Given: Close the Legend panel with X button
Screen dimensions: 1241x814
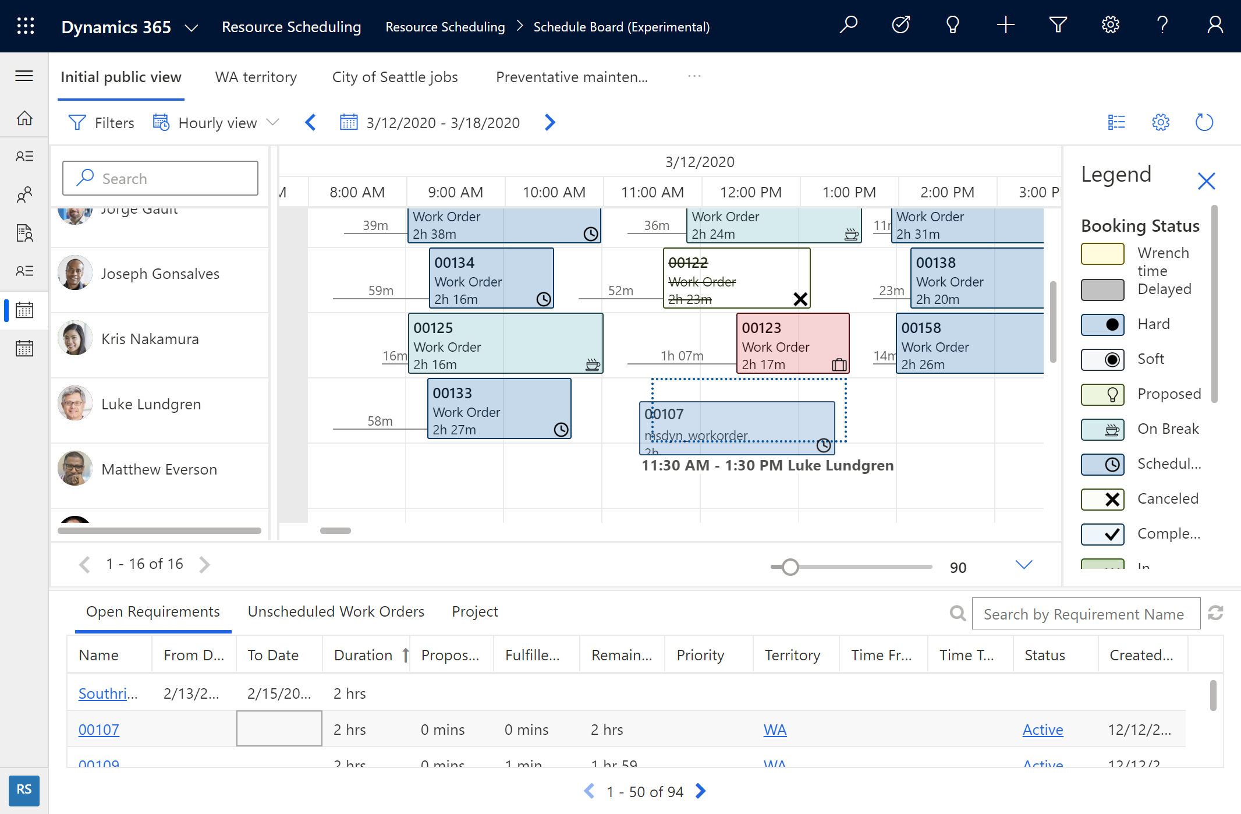Looking at the screenshot, I should 1207,180.
